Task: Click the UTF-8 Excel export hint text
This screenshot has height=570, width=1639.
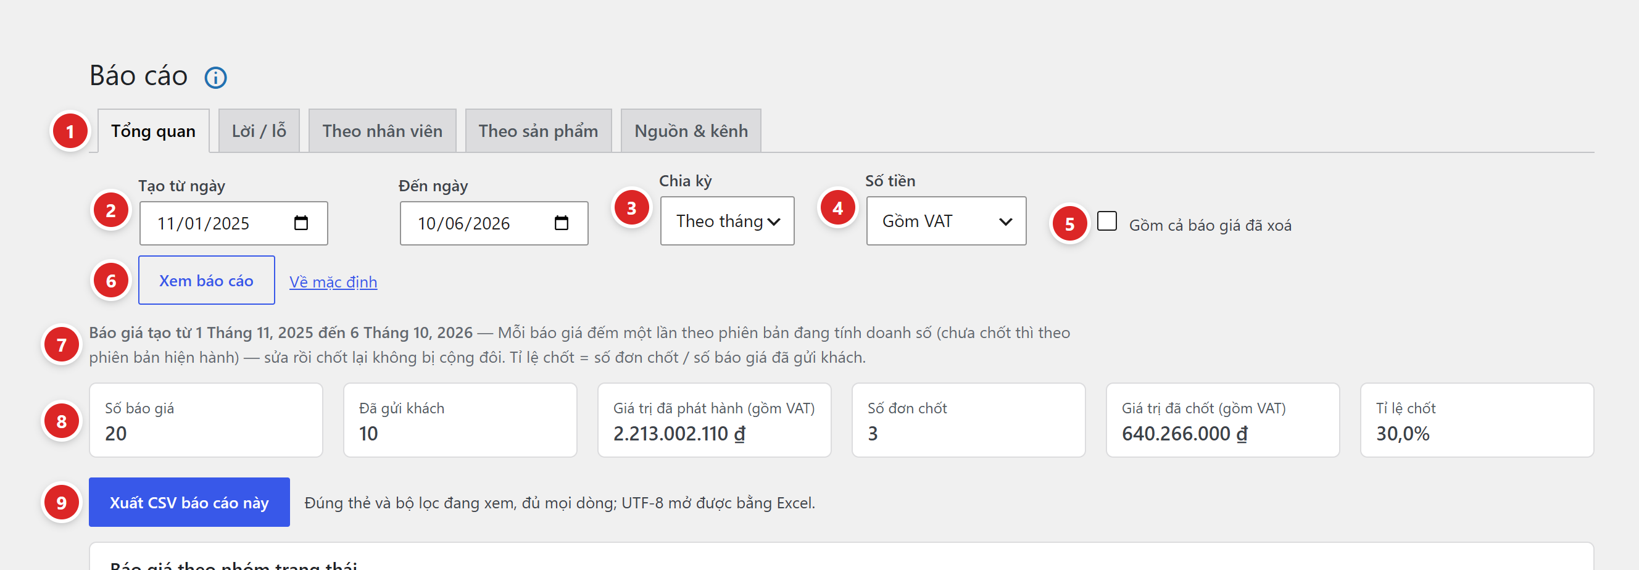Action: [559, 503]
